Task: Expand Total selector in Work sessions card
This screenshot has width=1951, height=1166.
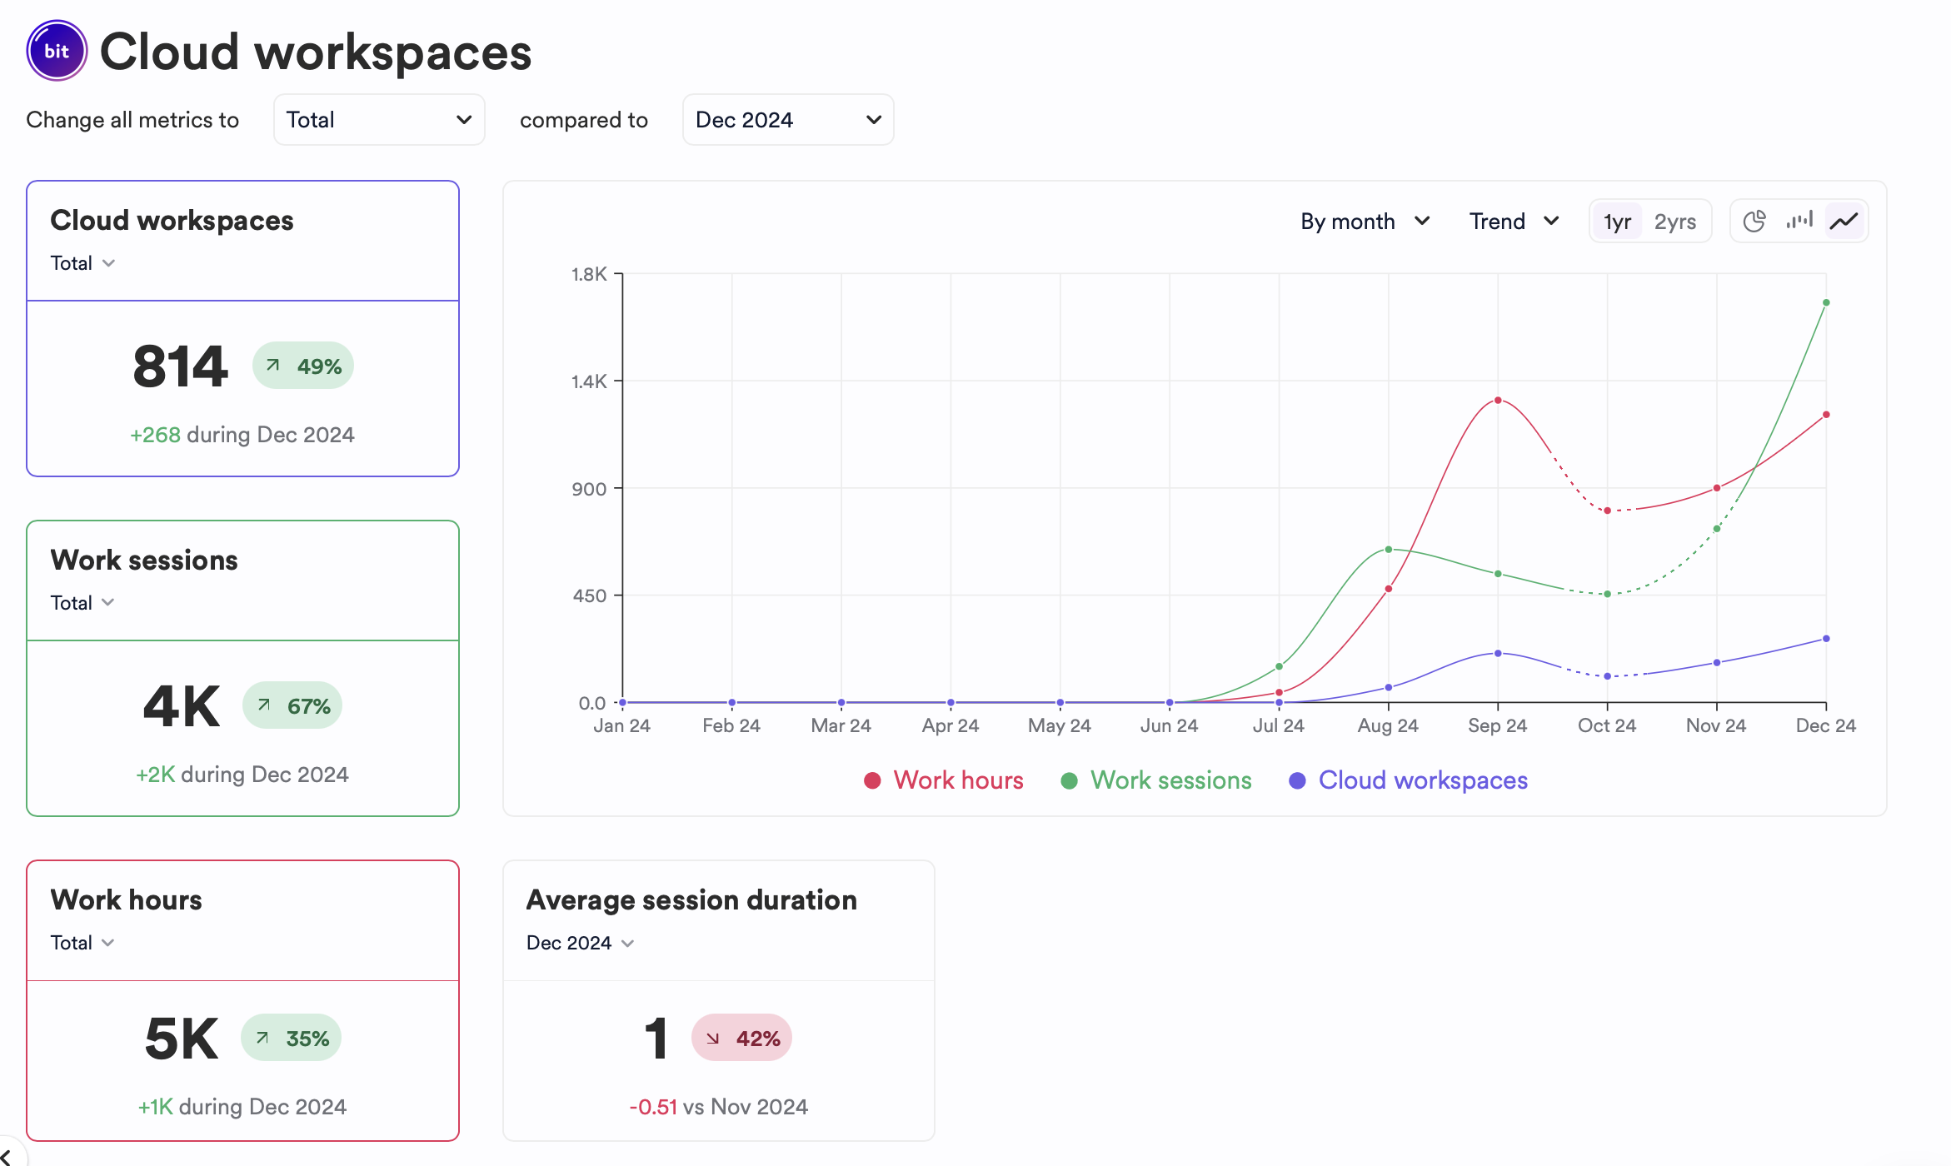Action: click(82, 603)
